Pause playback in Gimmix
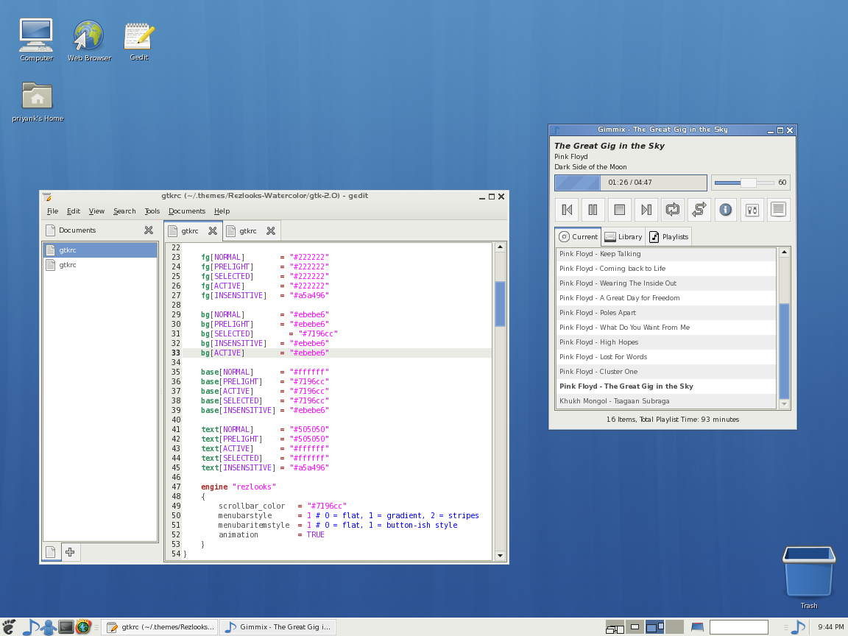This screenshot has width=848, height=636. [x=593, y=210]
